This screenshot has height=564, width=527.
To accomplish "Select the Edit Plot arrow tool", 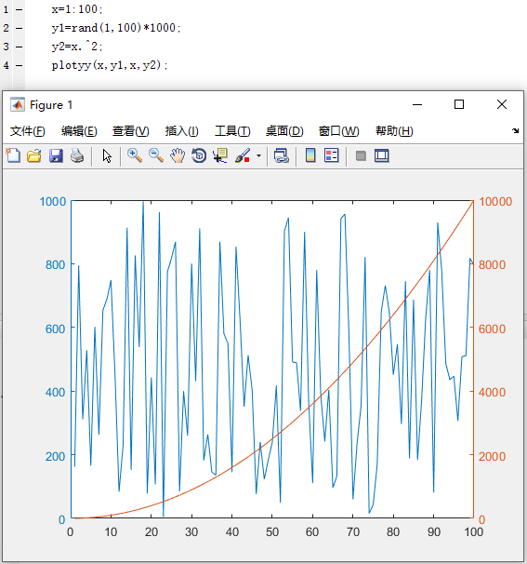I will tap(107, 155).
